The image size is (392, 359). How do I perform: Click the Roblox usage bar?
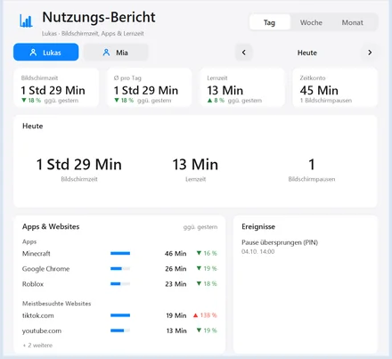(x=120, y=284)
